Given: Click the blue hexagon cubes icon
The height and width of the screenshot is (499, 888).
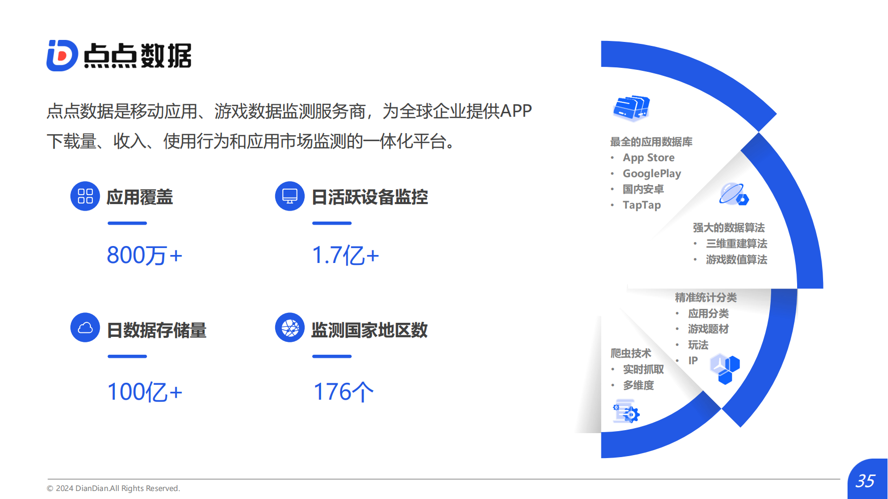Looking at the screenshot, I should coord(724,369).
